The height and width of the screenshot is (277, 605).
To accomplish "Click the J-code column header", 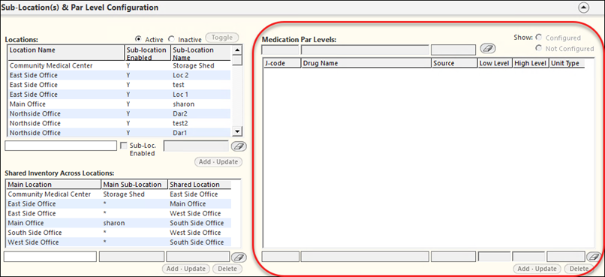I will tap(281, 63).
